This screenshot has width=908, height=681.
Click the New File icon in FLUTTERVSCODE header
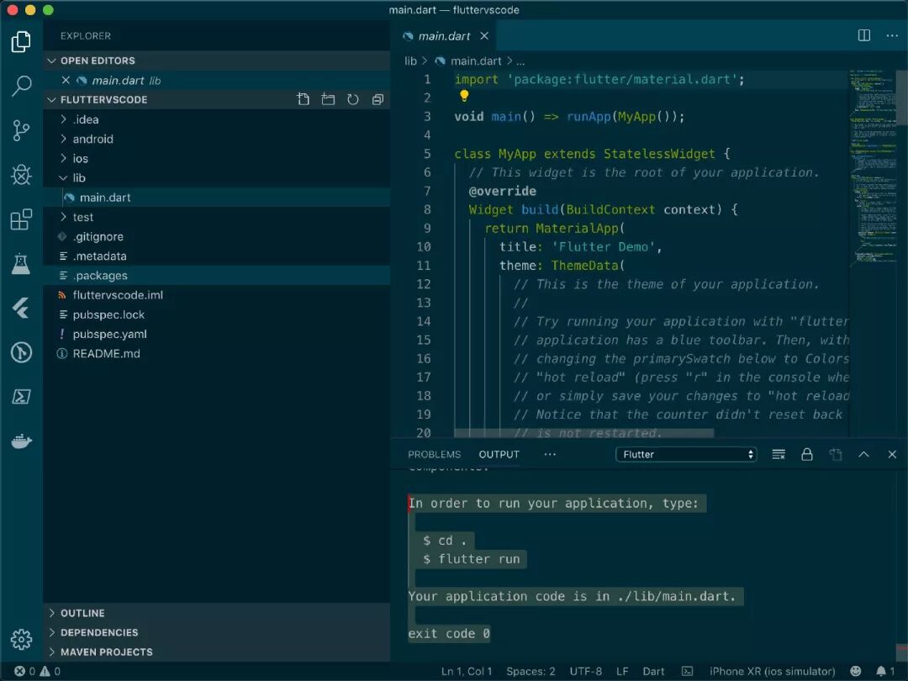tap(303, 99)
